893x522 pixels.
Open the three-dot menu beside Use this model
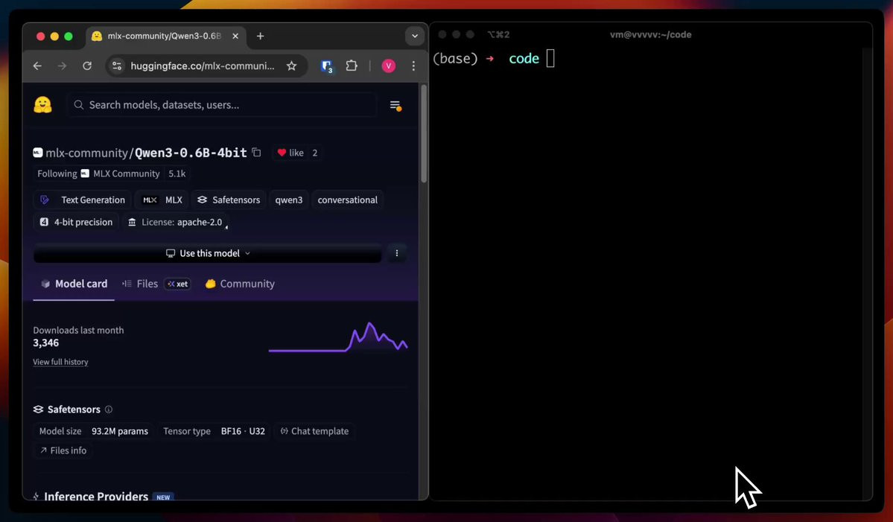coord(397,253)
